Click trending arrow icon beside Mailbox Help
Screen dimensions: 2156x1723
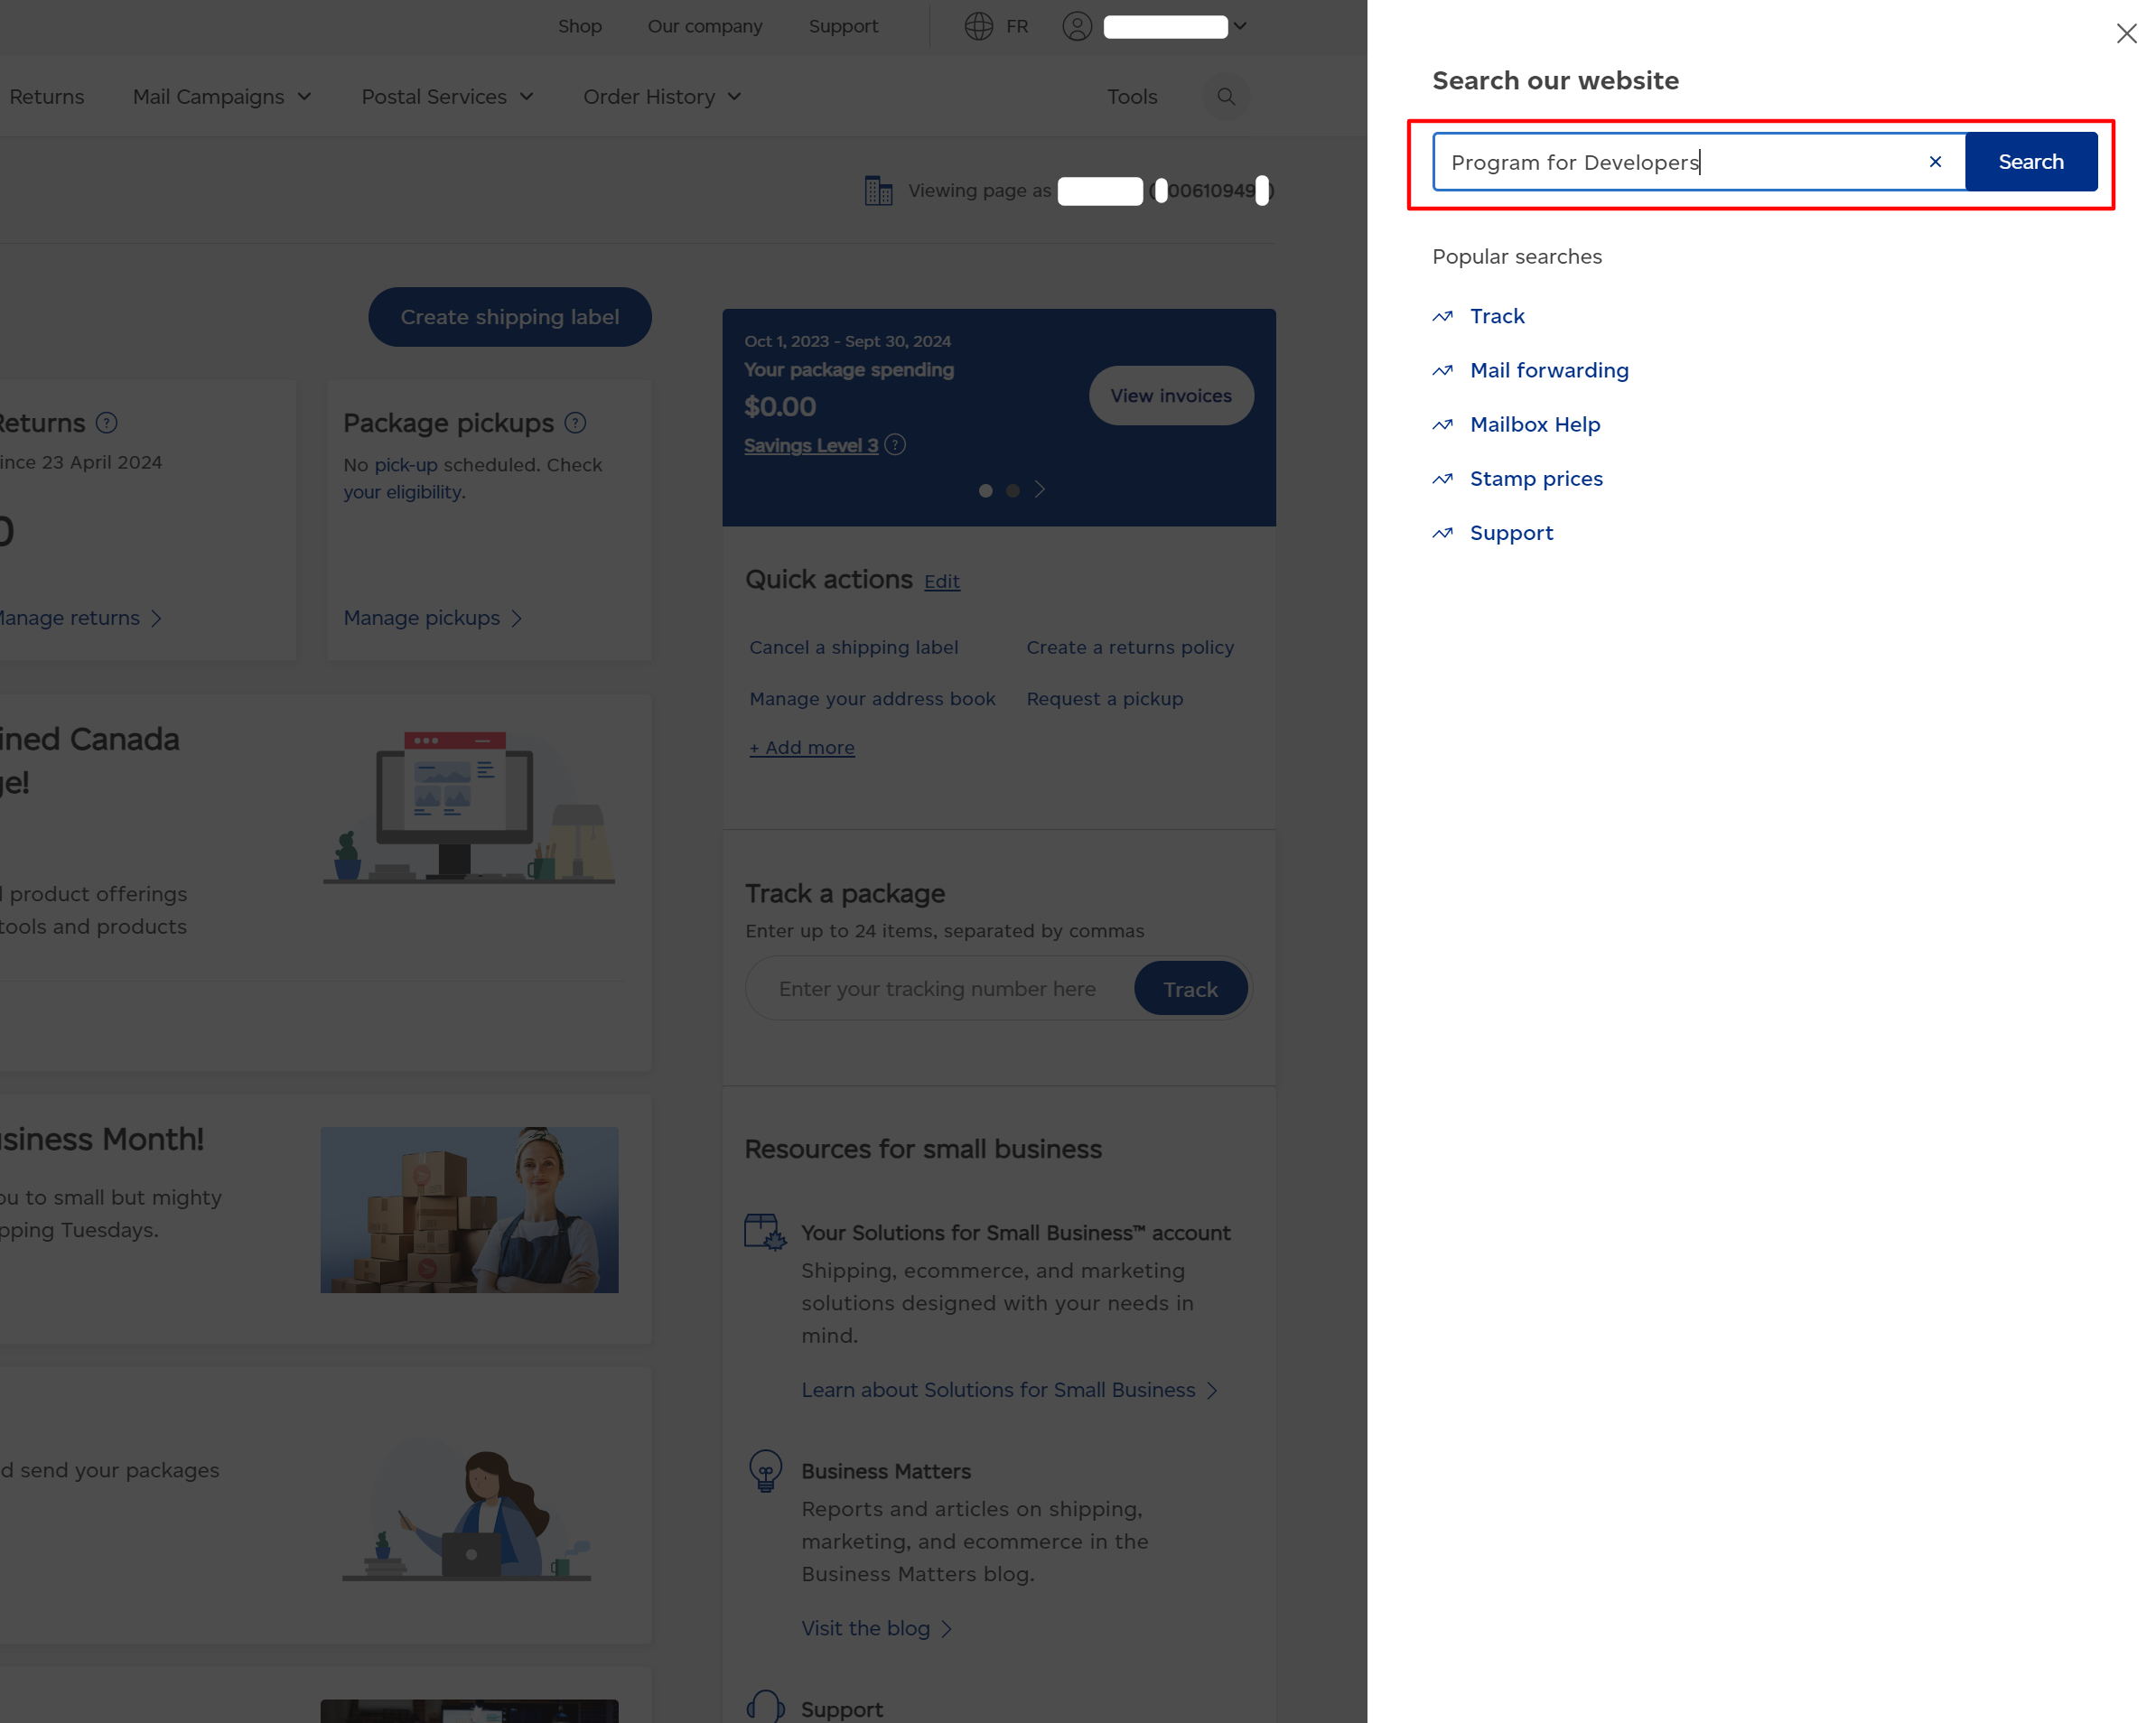tap(1442, 424)
